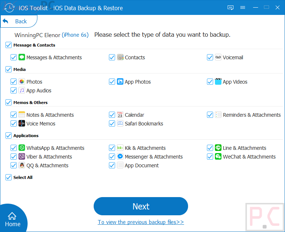Uncheck the Memos & Others category checkbox

(8, 103)
